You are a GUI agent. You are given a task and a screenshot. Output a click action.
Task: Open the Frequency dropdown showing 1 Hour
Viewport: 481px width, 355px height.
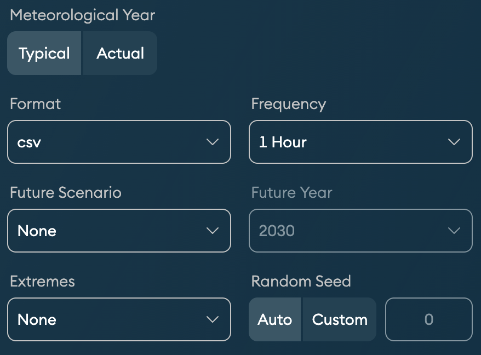pyautogui.click(x=351, y=142)
